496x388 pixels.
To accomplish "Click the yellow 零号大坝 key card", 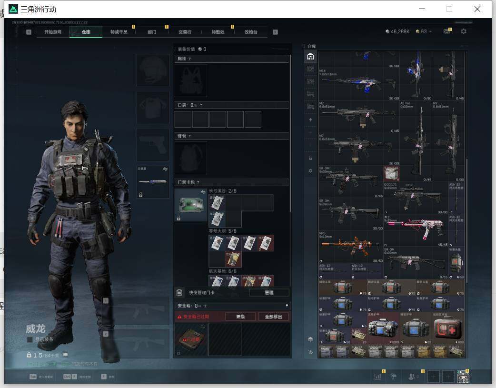I will pyautogui.click(x=233, y=259).
